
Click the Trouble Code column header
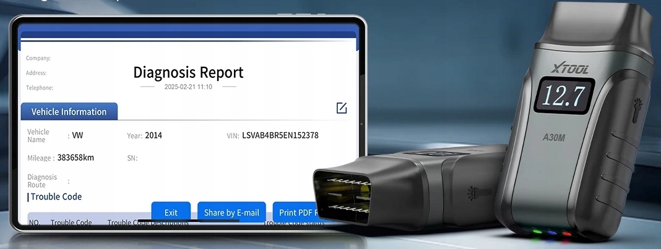pyautogui.click(x=71, y=222)
